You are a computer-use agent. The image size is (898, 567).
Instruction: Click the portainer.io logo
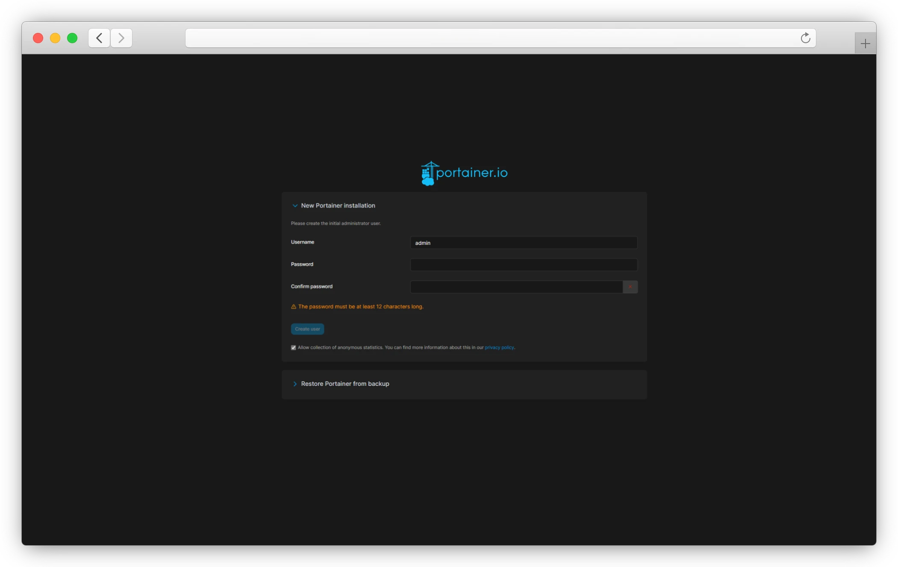[x=464, y=173]
